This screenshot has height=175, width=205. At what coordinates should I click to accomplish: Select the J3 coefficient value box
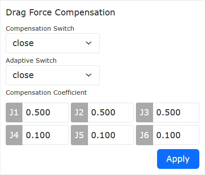point(176,112)
